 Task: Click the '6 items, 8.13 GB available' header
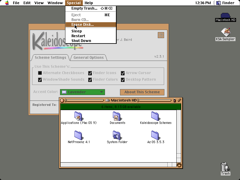121,107
